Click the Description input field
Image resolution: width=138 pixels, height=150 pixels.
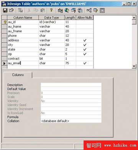(x=71, y=85)
